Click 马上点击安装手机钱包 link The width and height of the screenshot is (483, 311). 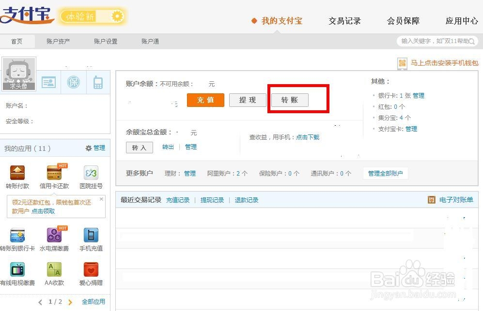[445, 63]
